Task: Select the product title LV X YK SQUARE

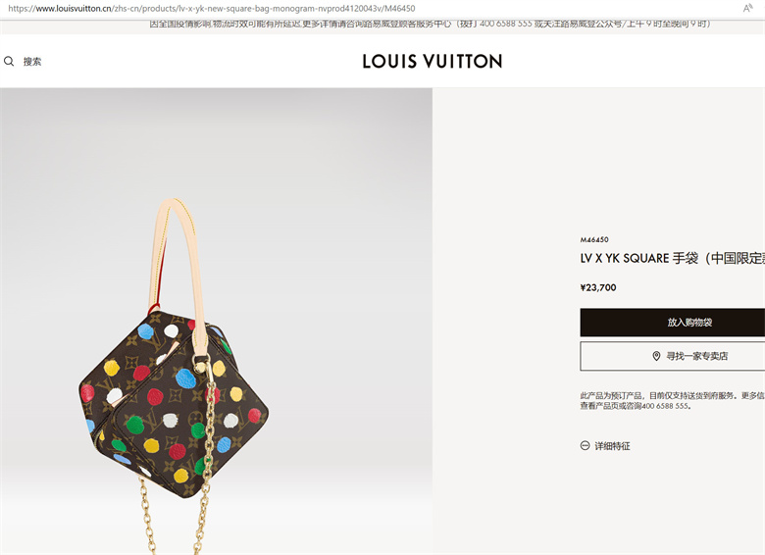Action: tap(625, 258)
